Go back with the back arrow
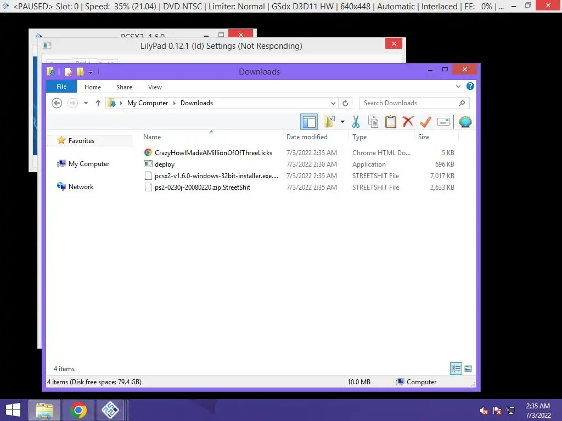Image resolution: width=562 pixels, height=421 pixels. [57, 103]
